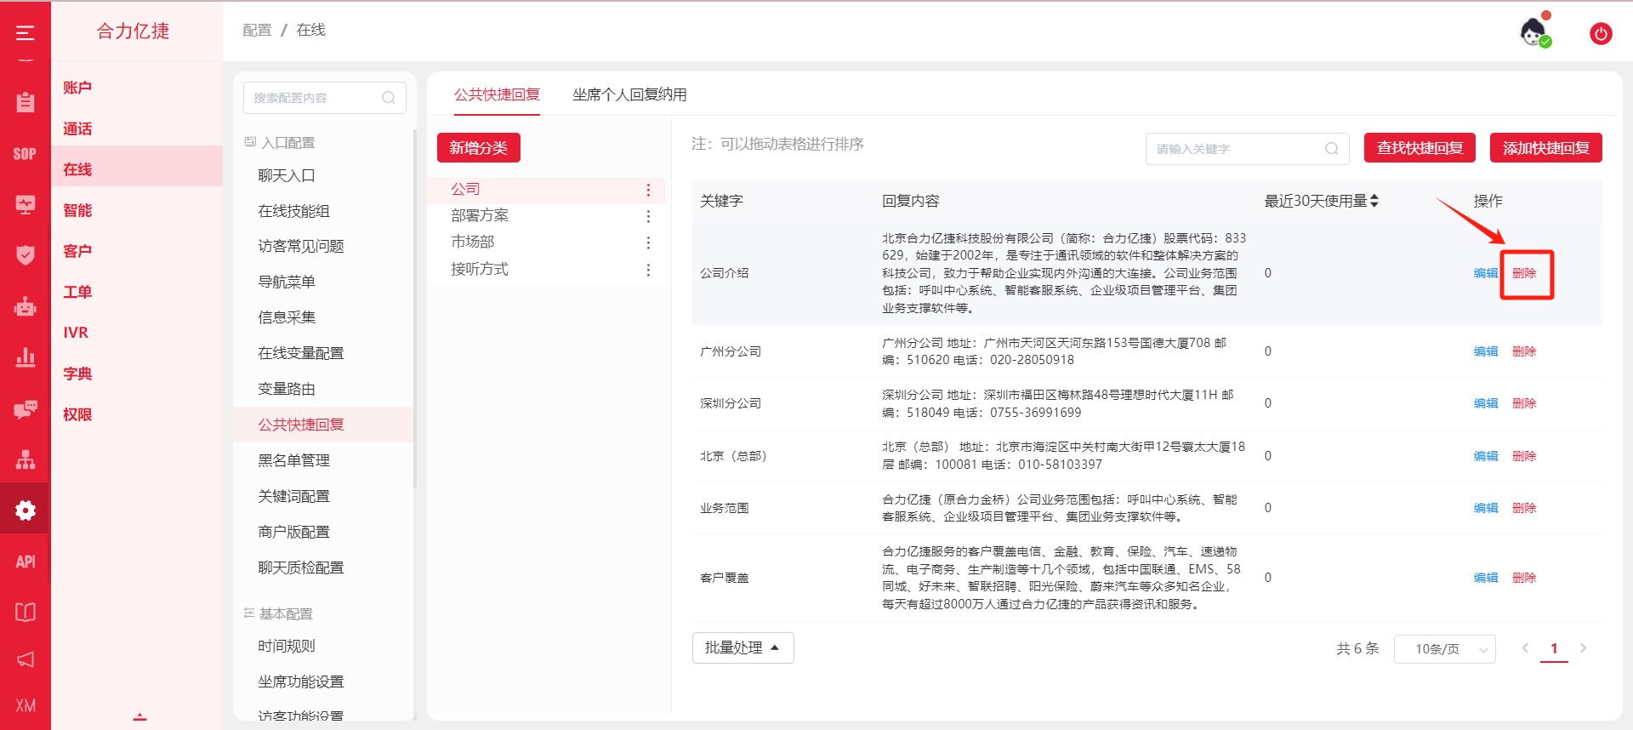
Task: Click the chat bubbles sidebar icon
Action: click(x=26, y=408)
